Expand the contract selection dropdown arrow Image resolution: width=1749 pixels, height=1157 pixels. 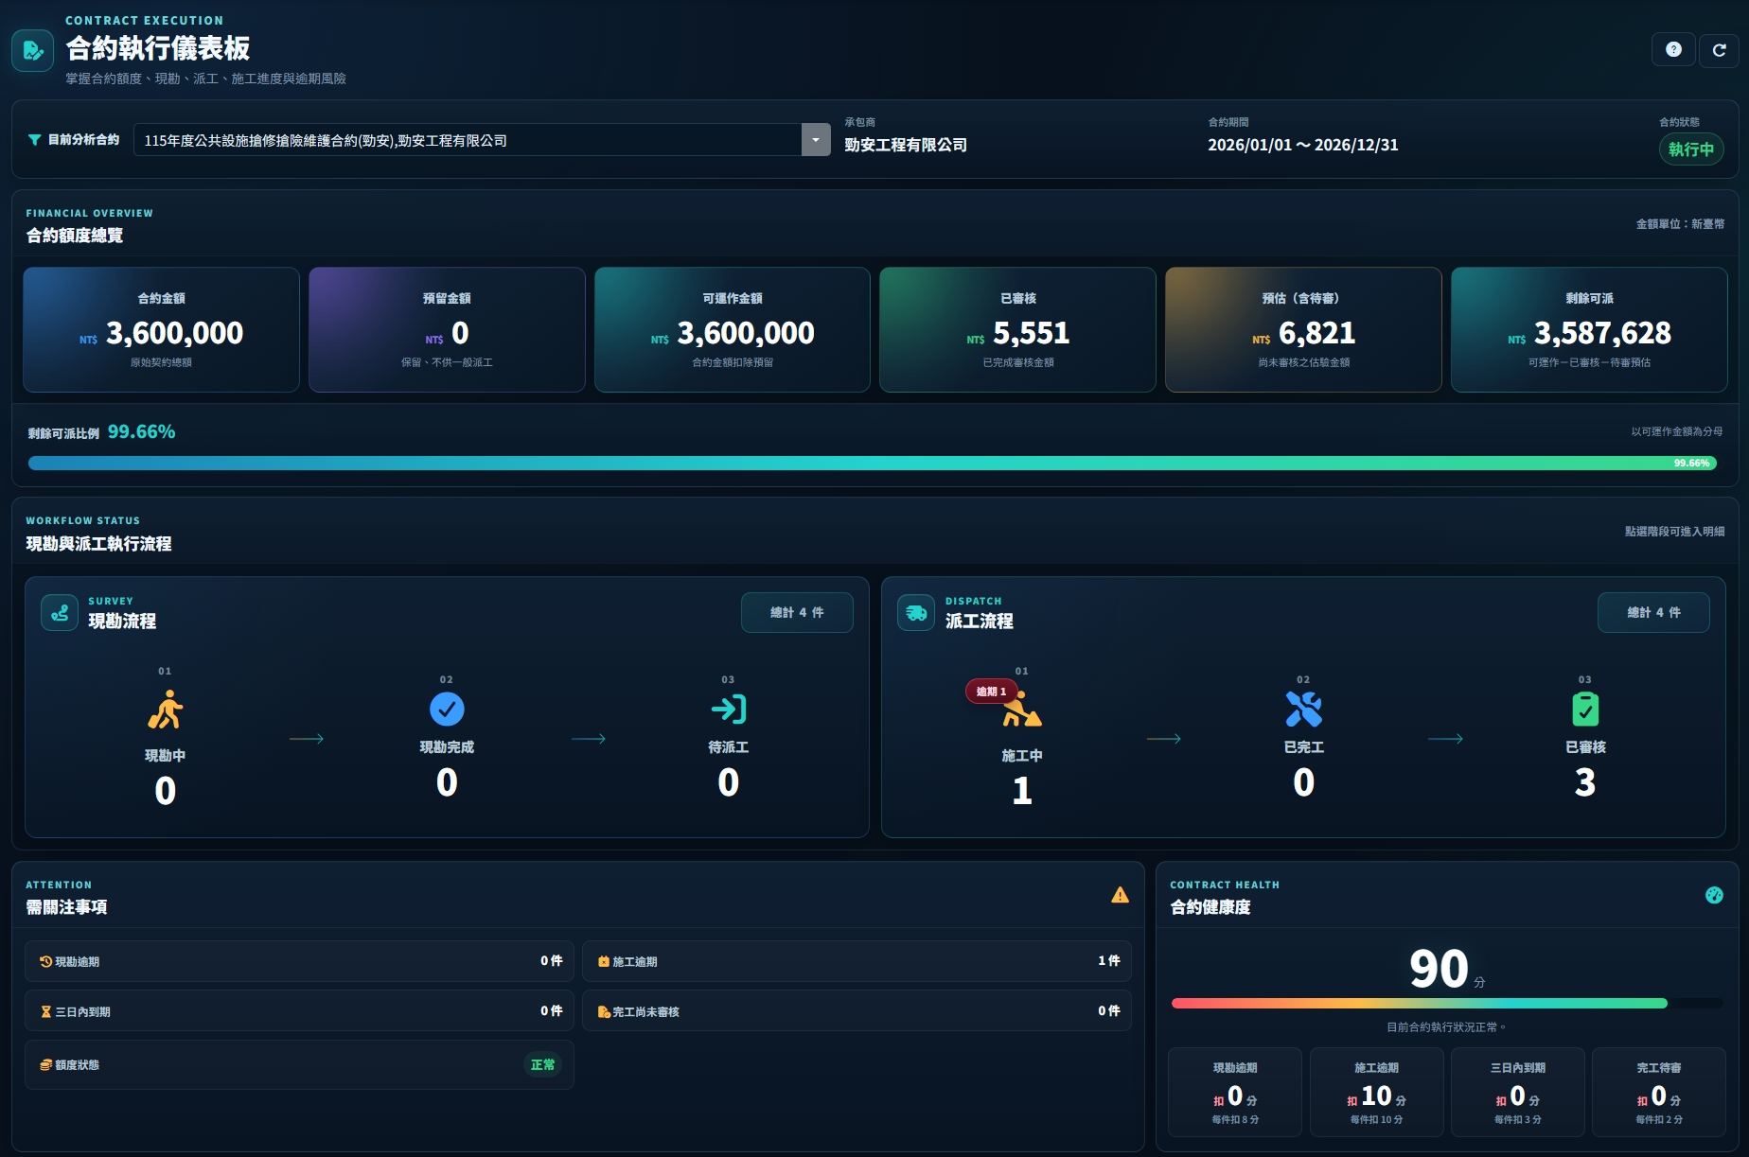[816, 140]
